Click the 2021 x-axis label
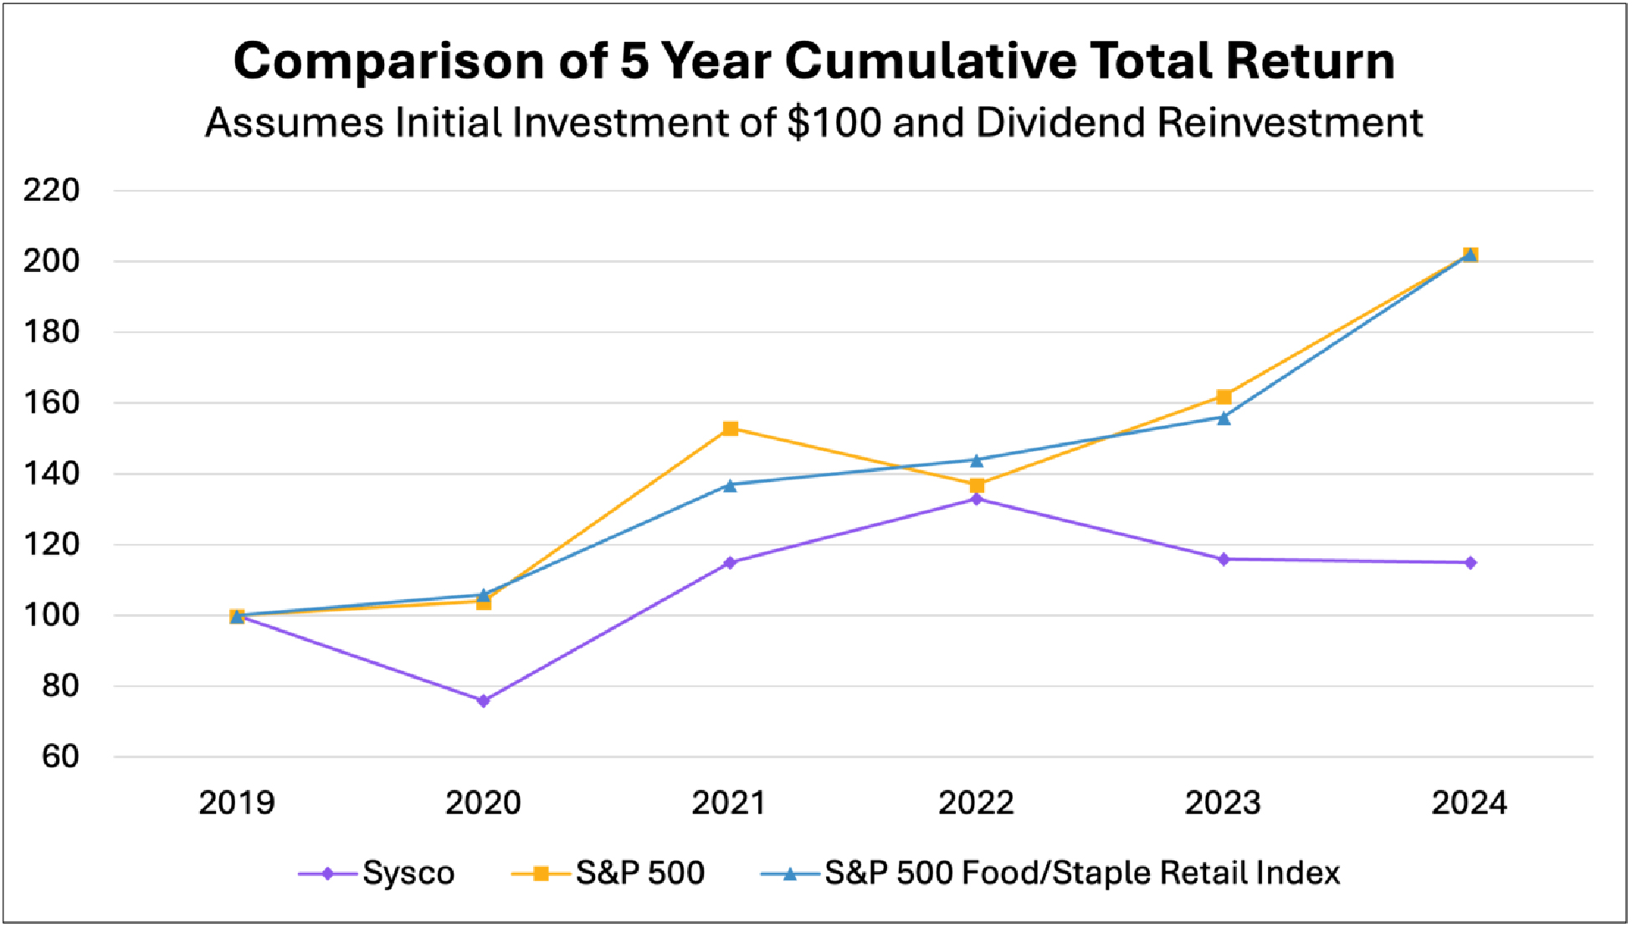Viewport: 1632px width, 928px height. click(729, 803)
